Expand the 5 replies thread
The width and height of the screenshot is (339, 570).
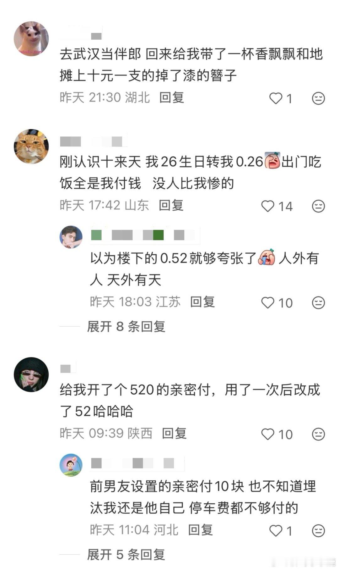coord(126,554)
